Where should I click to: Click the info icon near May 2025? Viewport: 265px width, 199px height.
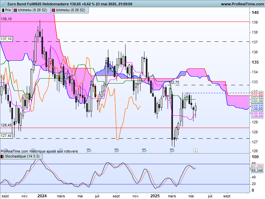click(x=195, y=150)
